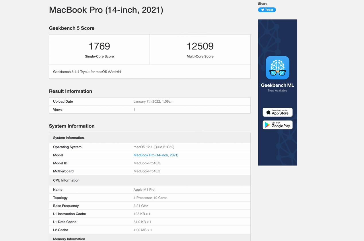Viewport: 364px width, 241px height.
Task: Click the Geekbench 5 Score heading
Action: (71, 28)
